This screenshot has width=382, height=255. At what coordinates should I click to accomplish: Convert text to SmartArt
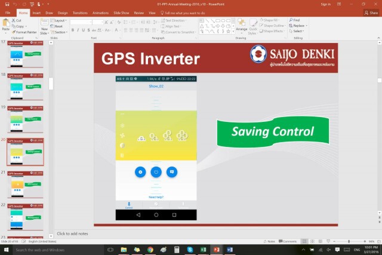point(178,32)
